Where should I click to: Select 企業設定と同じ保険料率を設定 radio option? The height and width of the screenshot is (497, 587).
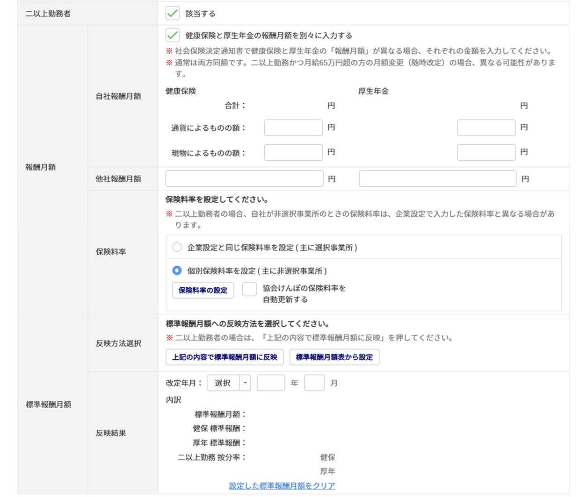pos(177,248)
